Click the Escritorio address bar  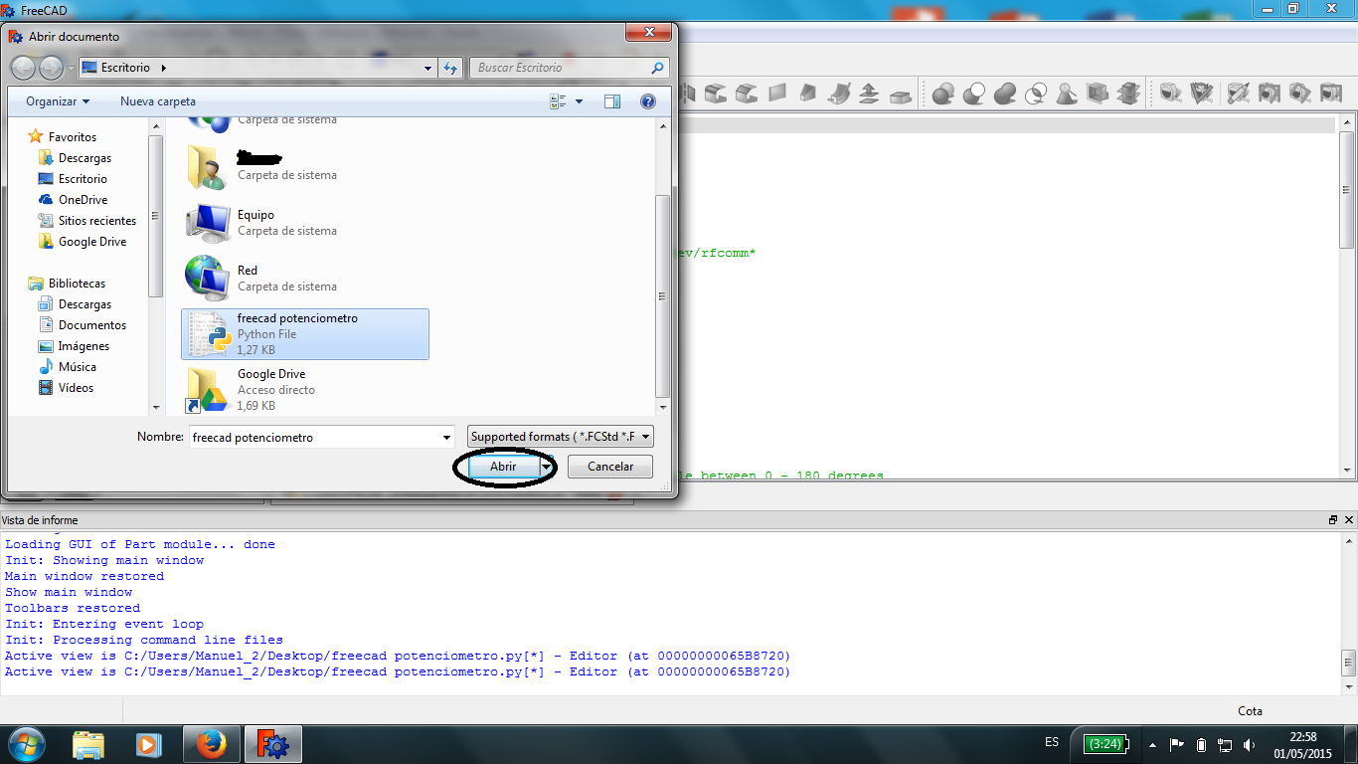click(256, 68)
